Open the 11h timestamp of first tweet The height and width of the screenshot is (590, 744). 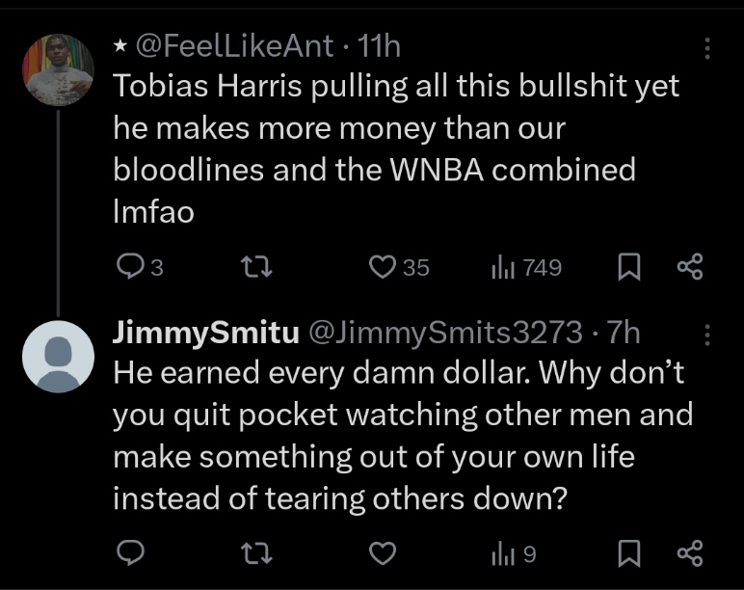379,45
